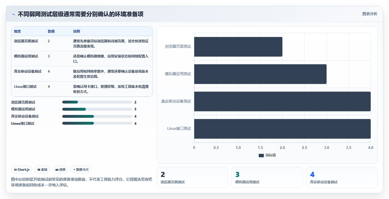Click the bold Linux接口测试 progress label
Screen dimensions: 389x199
click(23, 124)
